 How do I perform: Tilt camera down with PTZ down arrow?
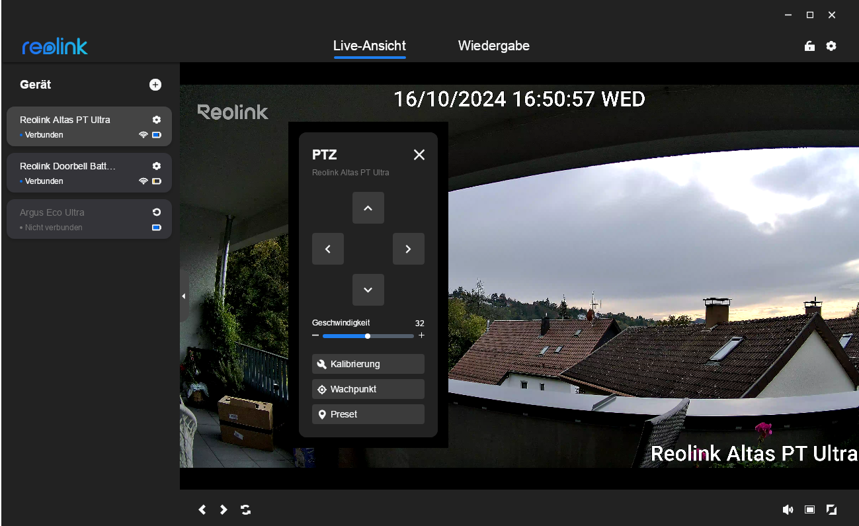(368, 290)
